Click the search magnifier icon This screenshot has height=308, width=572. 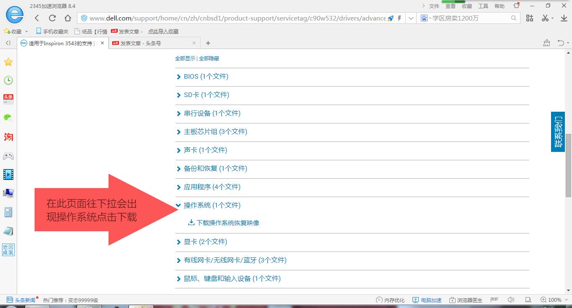[x=514, y=18]
